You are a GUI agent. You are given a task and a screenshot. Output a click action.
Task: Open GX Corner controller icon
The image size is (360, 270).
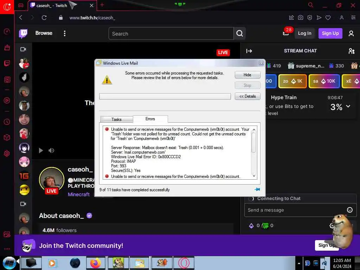pos(21,5)
